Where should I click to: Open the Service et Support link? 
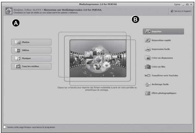pyautogui.click(x=183, y=11)
